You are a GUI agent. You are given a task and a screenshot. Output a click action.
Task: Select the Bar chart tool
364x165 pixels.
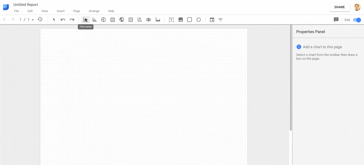[x=94, y=19]
